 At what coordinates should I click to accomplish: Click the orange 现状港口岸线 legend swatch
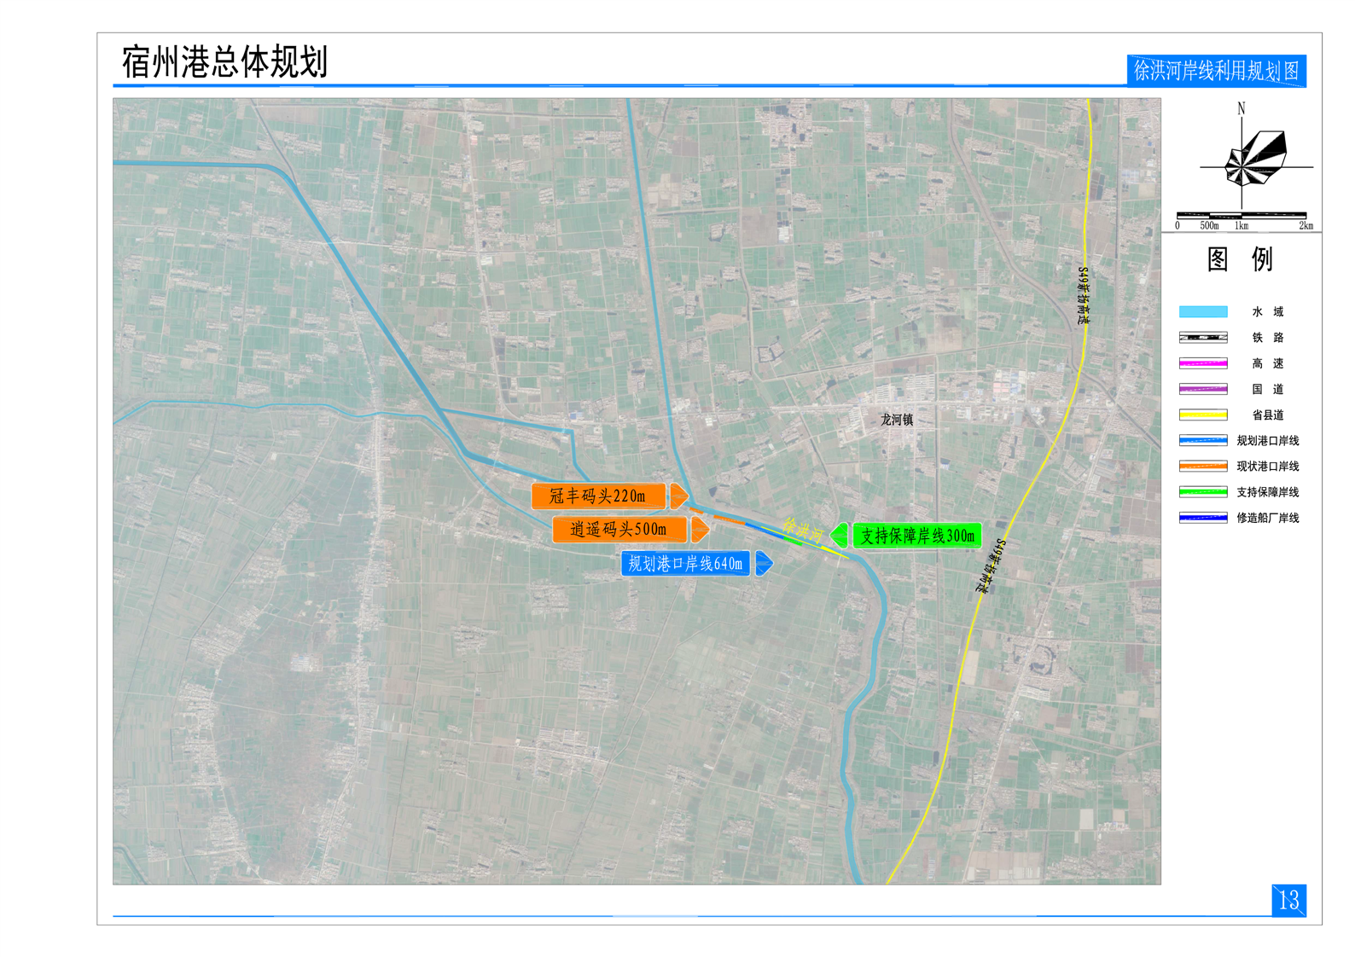tap(1202, 467)
